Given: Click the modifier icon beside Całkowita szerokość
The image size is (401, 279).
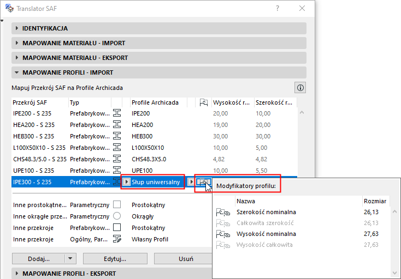Looking at the screenshot, I should pos(223,223).
